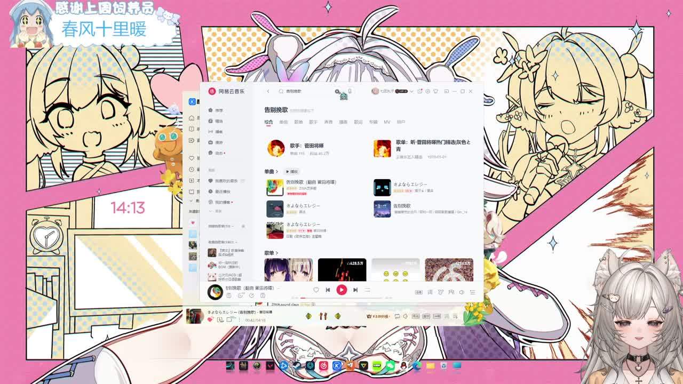Select the 歌手 tab

click(x=313, y=122)
